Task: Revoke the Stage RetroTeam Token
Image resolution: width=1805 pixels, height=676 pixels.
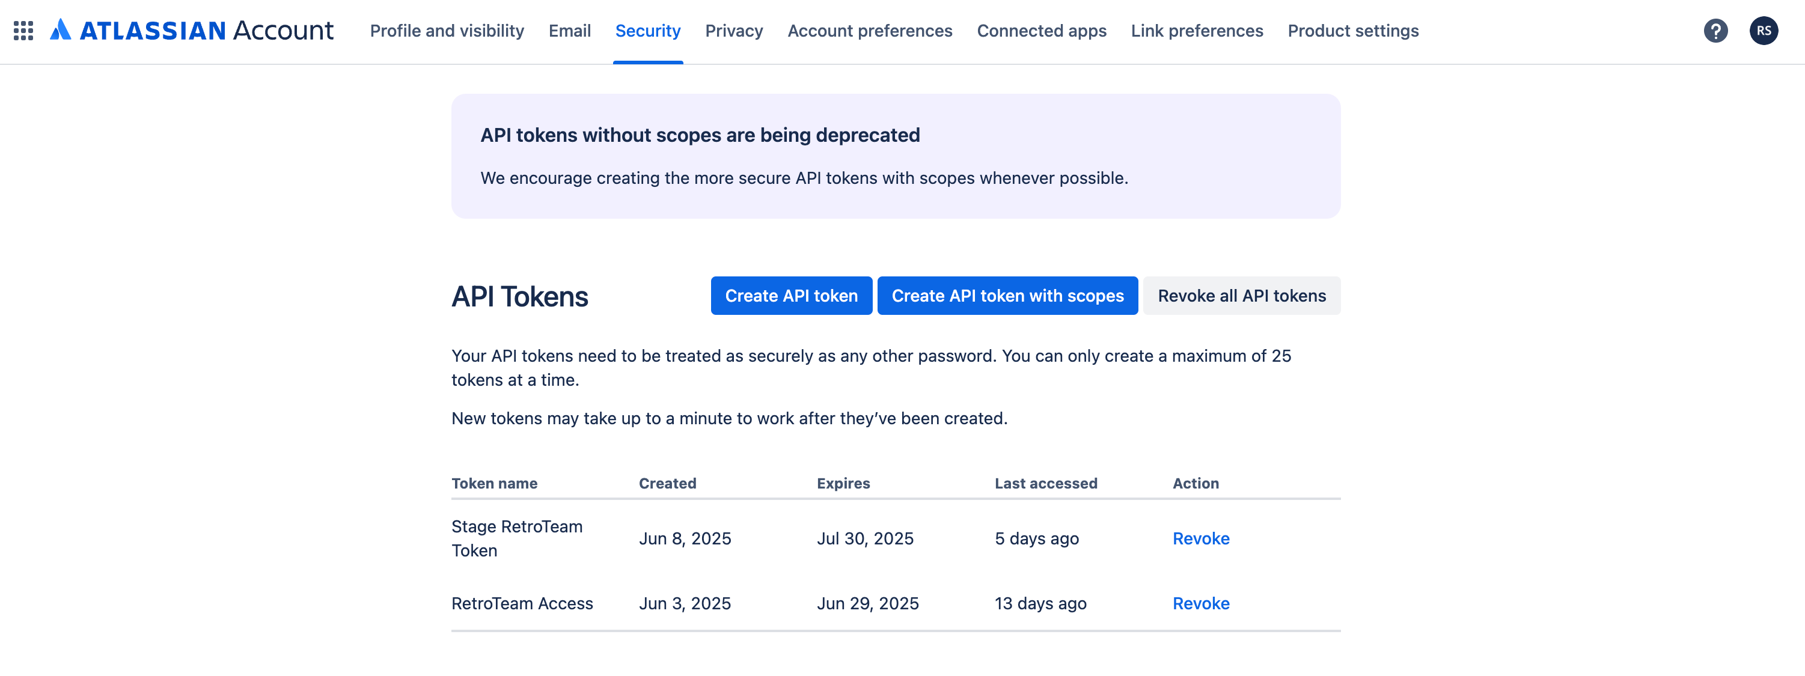Action: pyautogui.click(x=1201, y=539)
